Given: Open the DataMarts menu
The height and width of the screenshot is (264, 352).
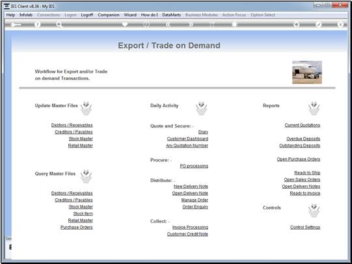Looking at the screenshot, I should point(172,15).
